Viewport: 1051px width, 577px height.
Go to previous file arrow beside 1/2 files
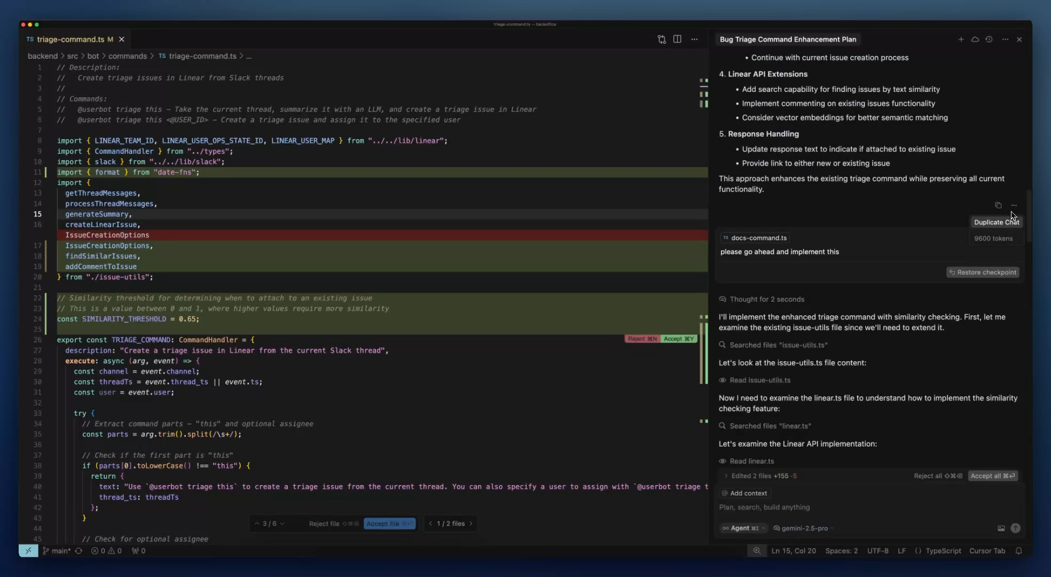430,524
